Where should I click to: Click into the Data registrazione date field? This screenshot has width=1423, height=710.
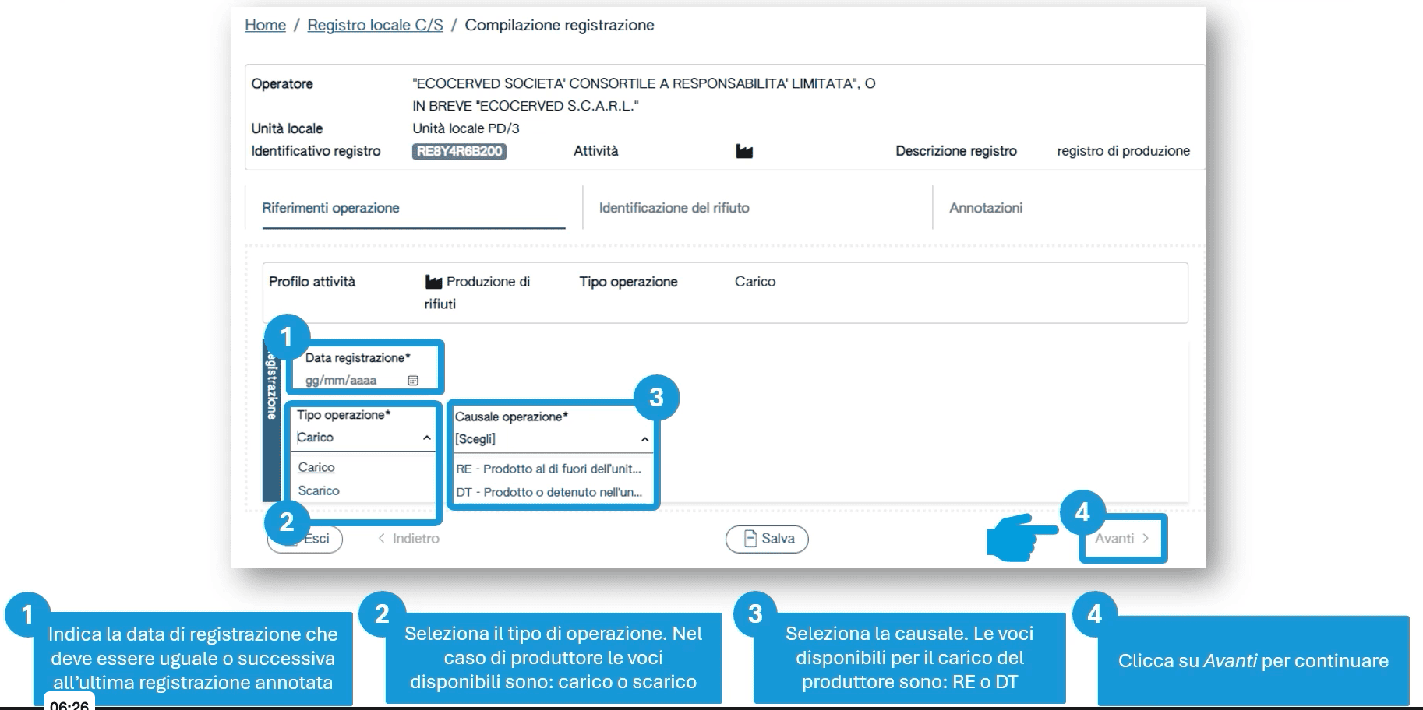click(x=351, y=381)
